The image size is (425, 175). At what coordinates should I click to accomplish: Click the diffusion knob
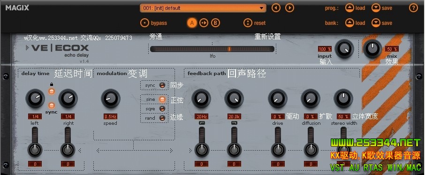click(311, 99)
